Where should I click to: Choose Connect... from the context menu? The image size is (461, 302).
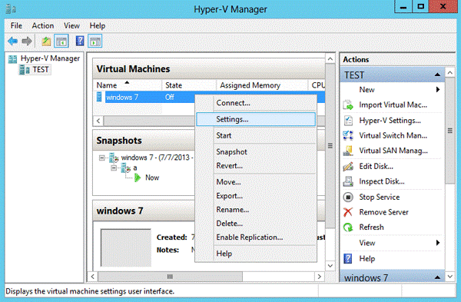pos(256,103)
